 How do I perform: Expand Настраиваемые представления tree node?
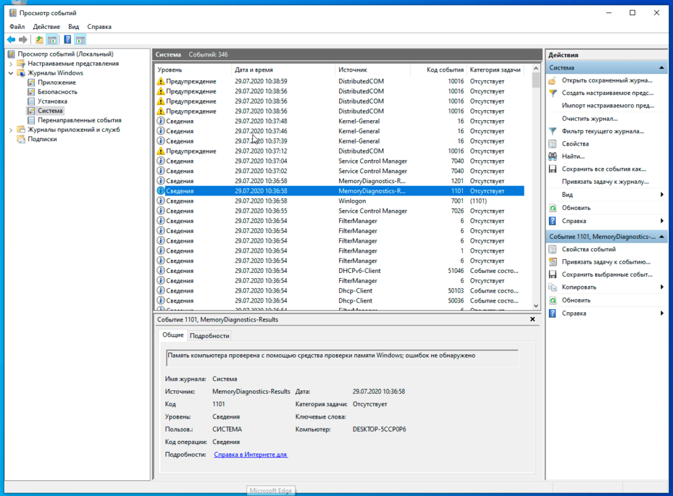click(x=11, y=64)
